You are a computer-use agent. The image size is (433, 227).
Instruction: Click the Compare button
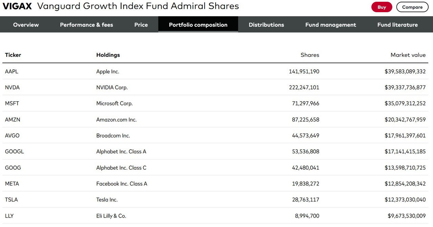click(x=412, y=7)
